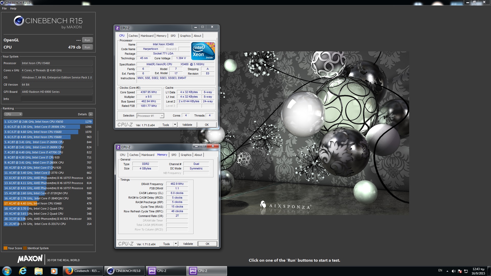491x276 pixels.
Task: Open the ranking CPU dropdown
Action: (x=13, y=114)
